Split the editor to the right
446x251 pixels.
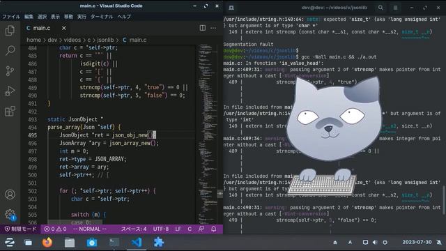[203, 28]
